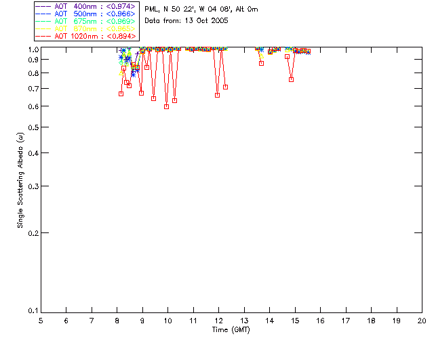Click the 'AOT 675nm : <0.969>' legend entry
The height and width of the screenshot is (347, 434).
pos(86,21)
